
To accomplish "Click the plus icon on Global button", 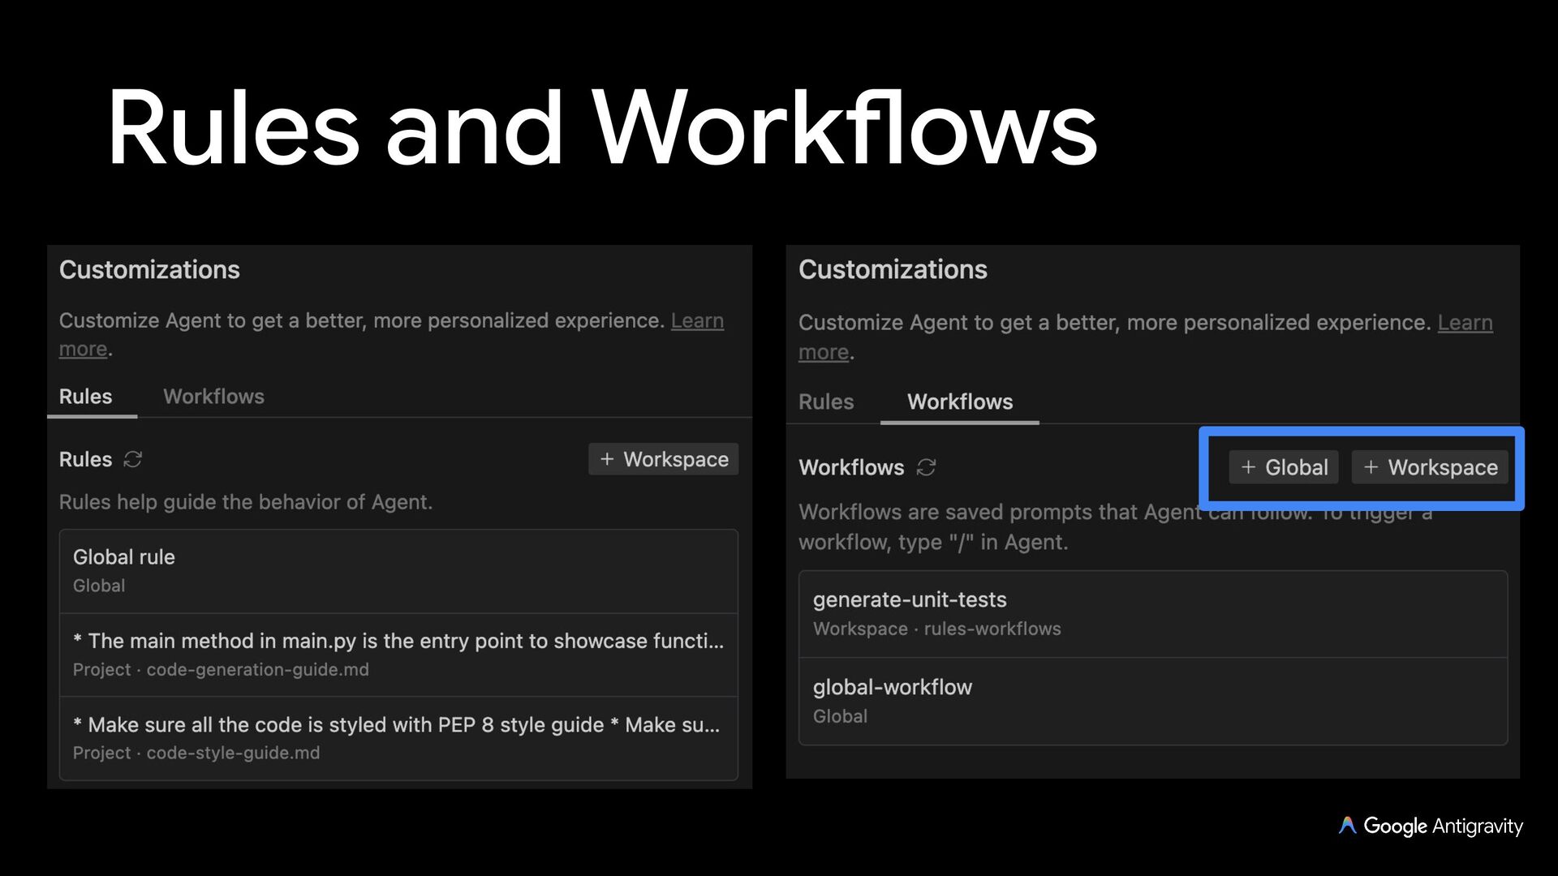I will [1248, 467].
